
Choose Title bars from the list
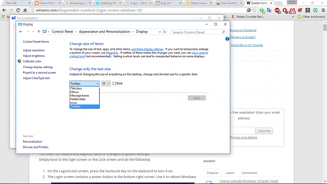(x=84, y=89)
